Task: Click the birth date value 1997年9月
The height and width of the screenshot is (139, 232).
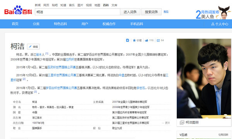Action: pos(38,123)
